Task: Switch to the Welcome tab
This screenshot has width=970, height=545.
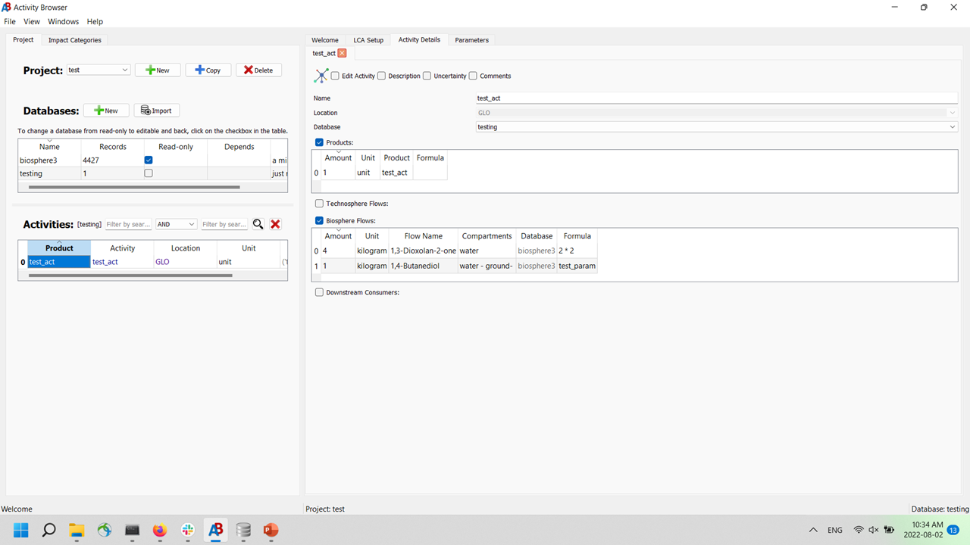Action: (x=325, y=40)
